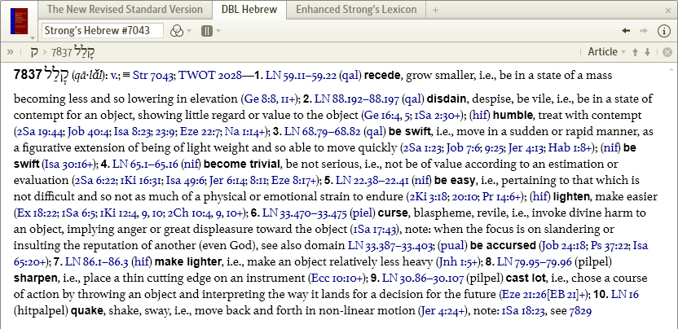The image size is (678, 329).
Task: Open the Ex 18:22 reference
Action: 35,213
